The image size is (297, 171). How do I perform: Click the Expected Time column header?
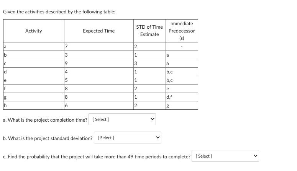[99, 31]
